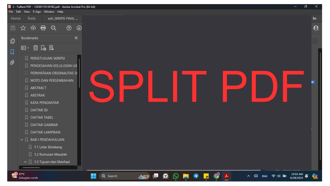Open clock showing 10:35 AM
Screen dimensions: 330x186
tap(297, 176)
